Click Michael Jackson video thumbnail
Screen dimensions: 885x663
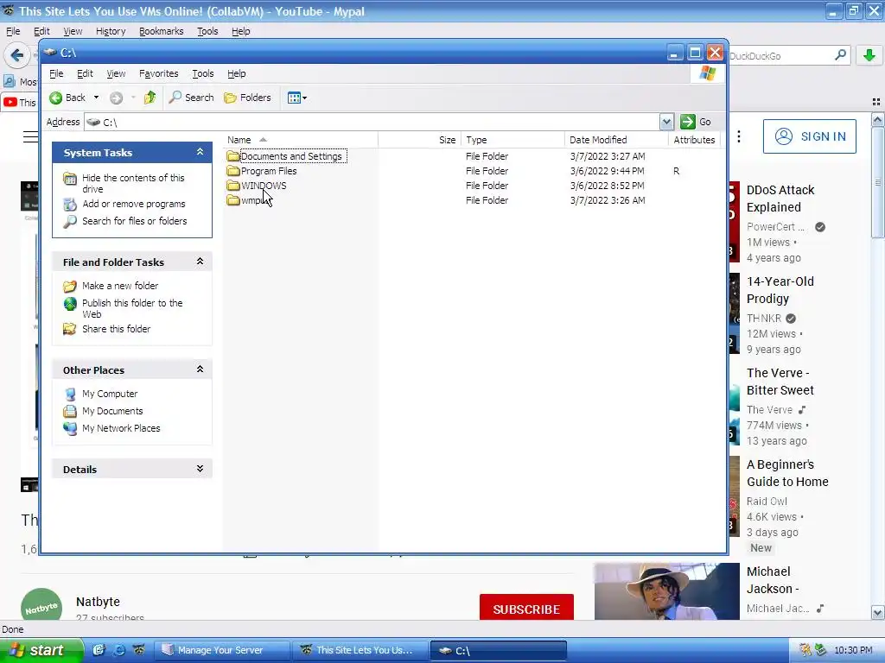tap(666, 591)
